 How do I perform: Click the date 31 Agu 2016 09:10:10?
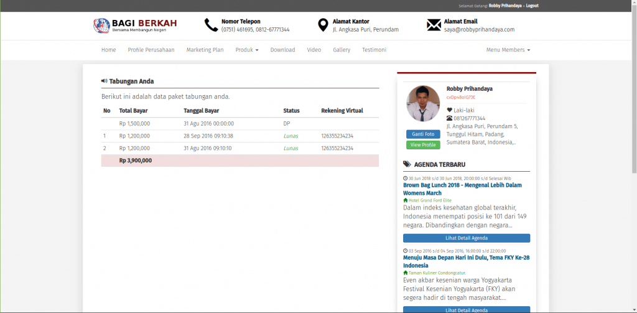208,148
